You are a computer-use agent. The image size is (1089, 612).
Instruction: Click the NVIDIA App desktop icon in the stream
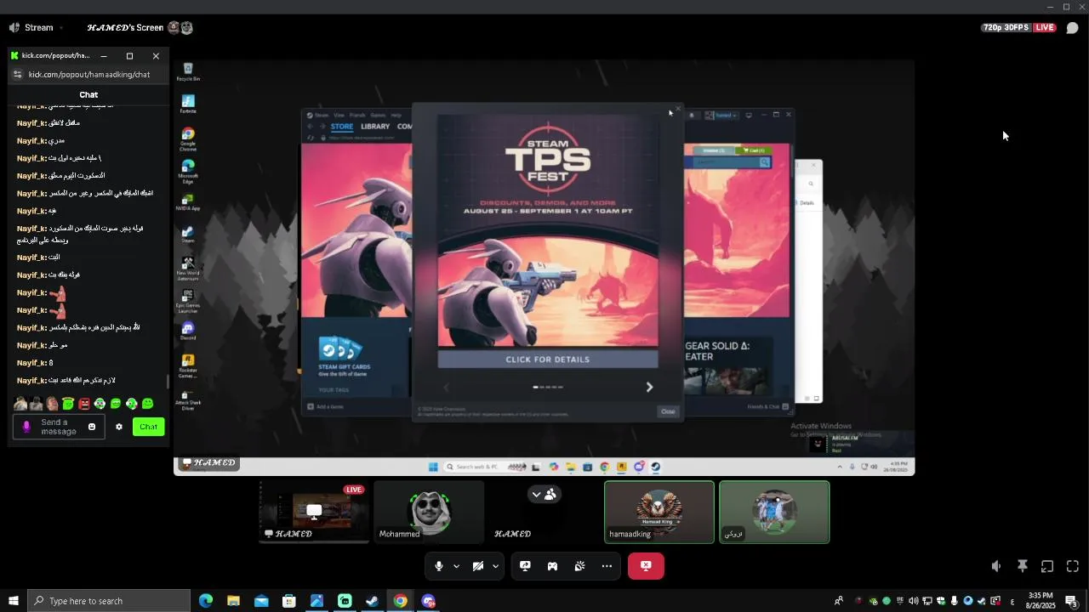click(x=188, y=202)
